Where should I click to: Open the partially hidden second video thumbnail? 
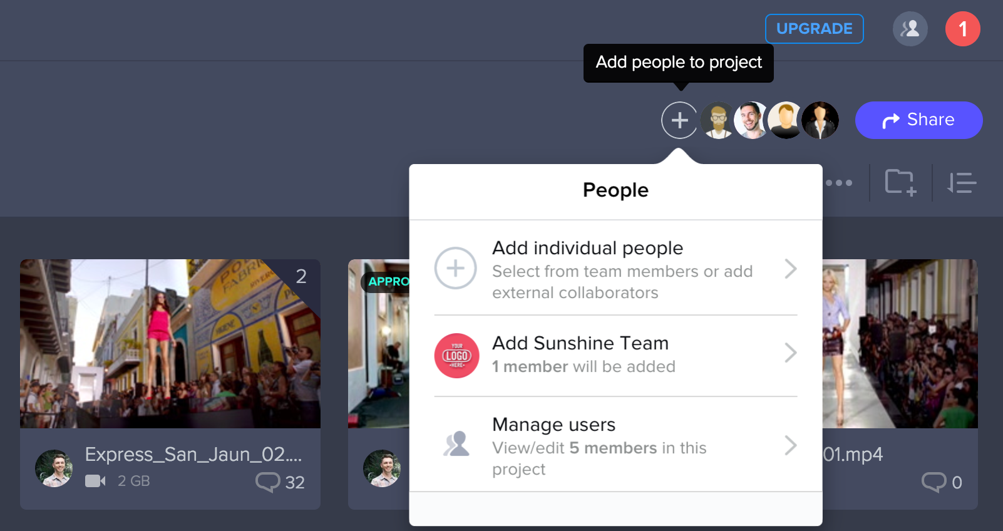tap(379, 344)
